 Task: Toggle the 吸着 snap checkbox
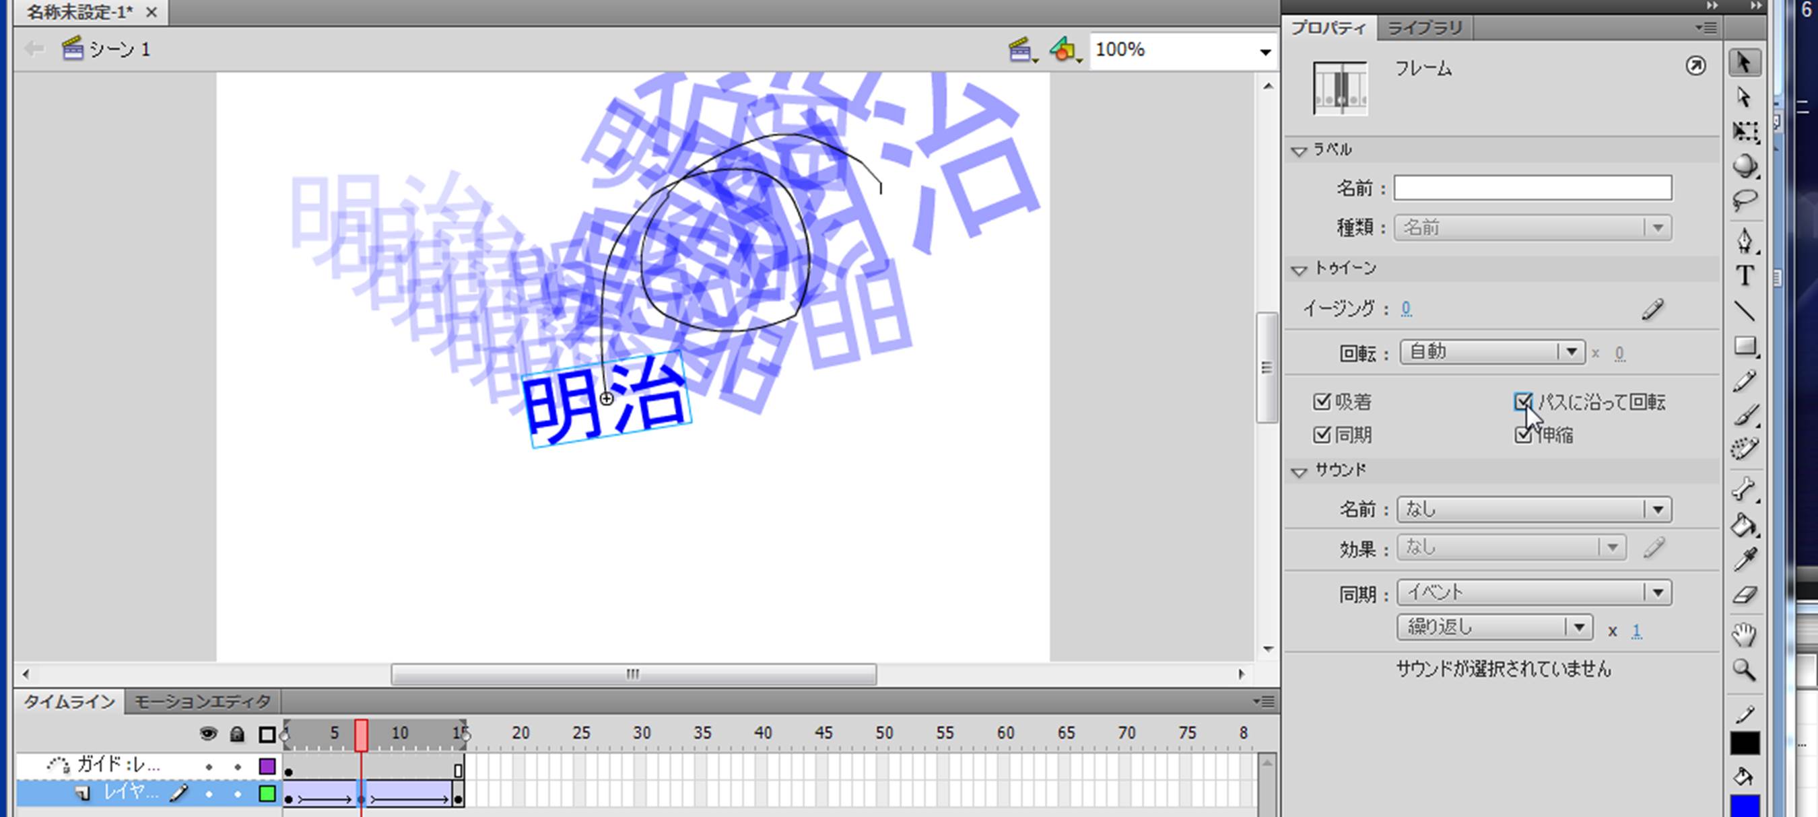[1321, 402]
